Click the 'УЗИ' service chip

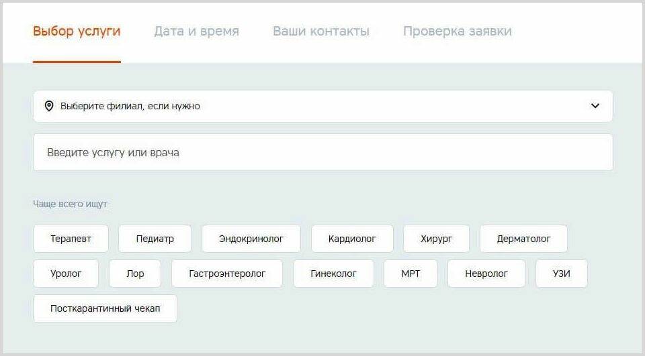(562, 274)
